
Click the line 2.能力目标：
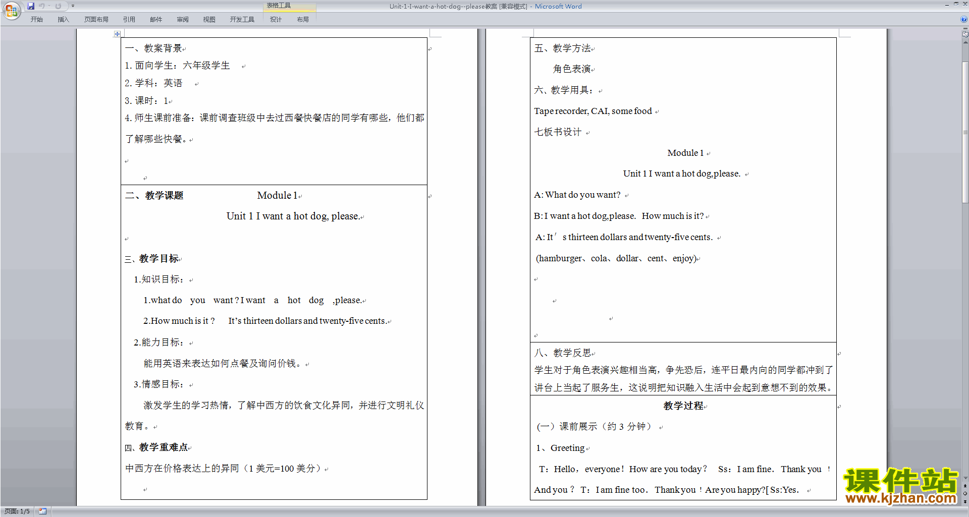pos(158,342)
